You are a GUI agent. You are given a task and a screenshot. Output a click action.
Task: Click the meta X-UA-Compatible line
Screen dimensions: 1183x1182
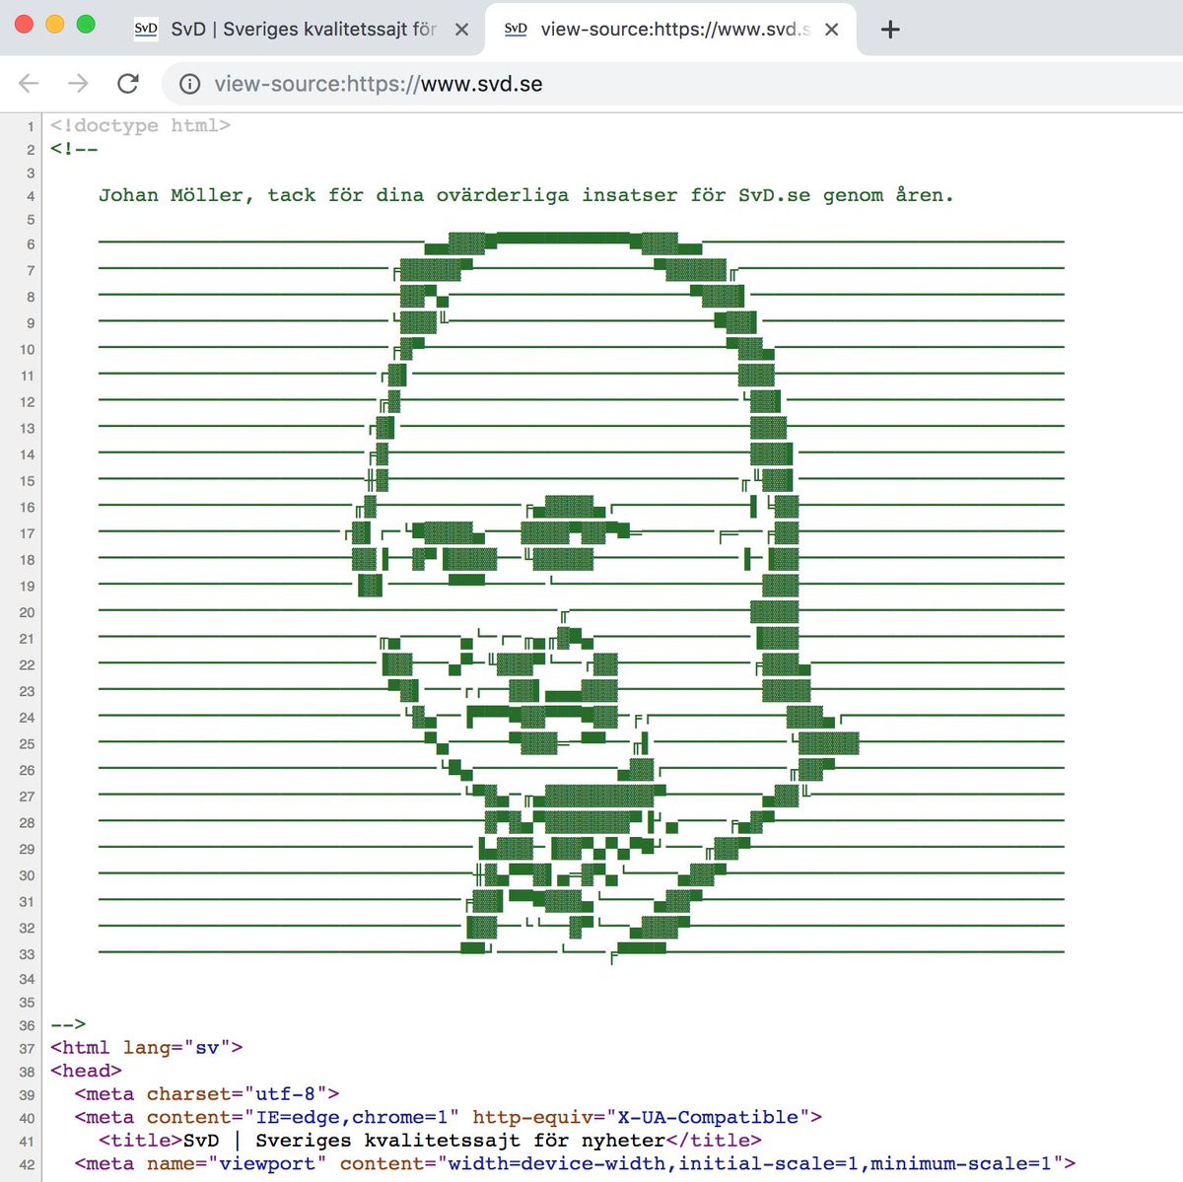coord(449,1117)
